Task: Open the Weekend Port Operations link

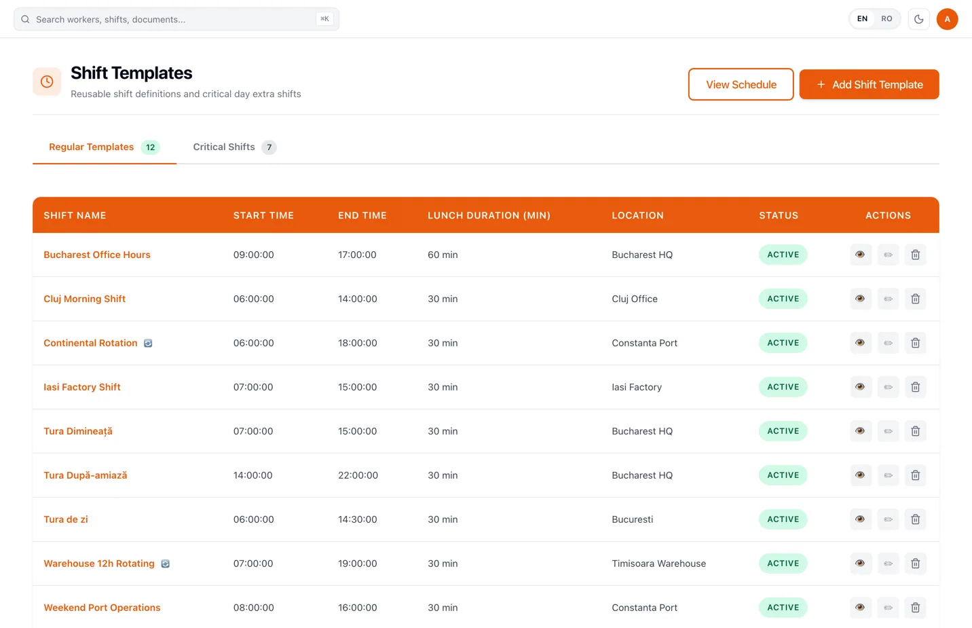Action: pyautogui.click(x=102, y=608)
